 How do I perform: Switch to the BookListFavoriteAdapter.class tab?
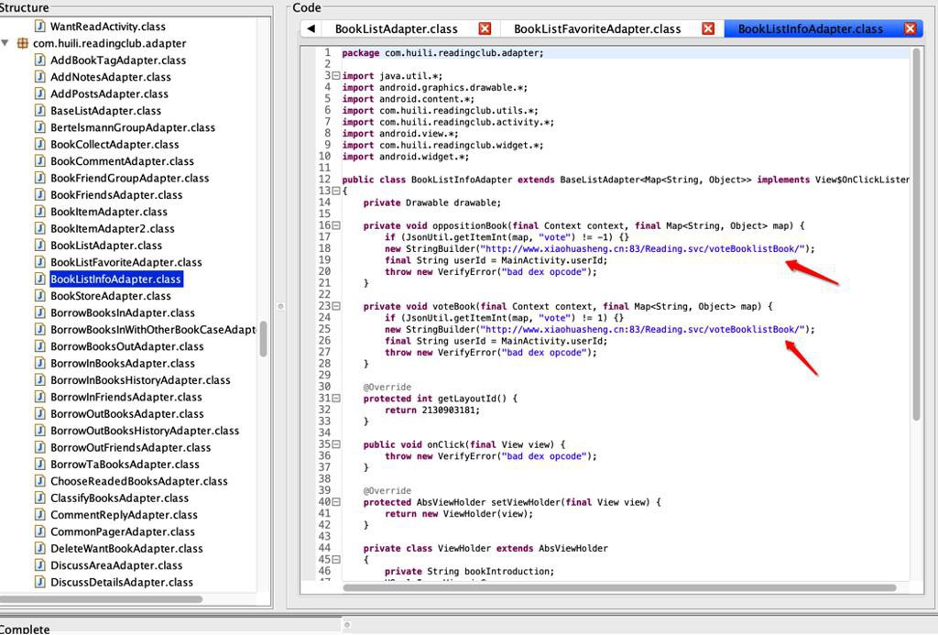tap(597, 28)
